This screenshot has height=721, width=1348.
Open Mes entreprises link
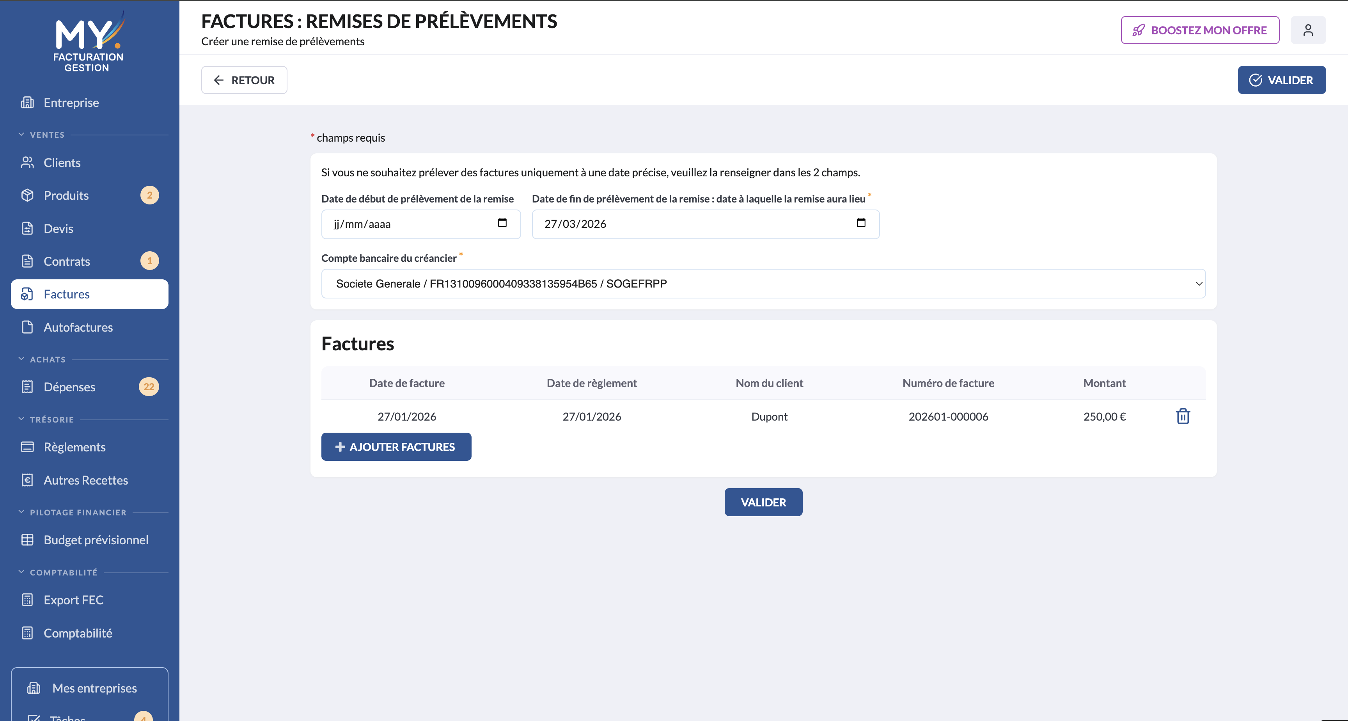89,688
